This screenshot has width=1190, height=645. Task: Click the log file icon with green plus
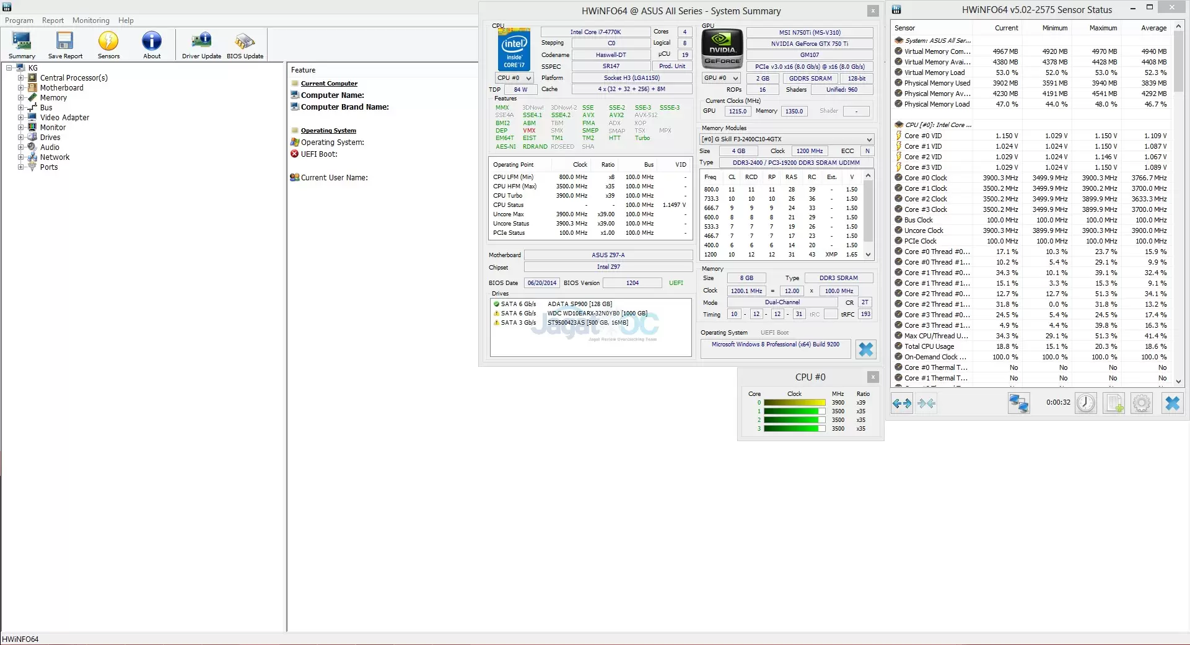point(1114,403)
